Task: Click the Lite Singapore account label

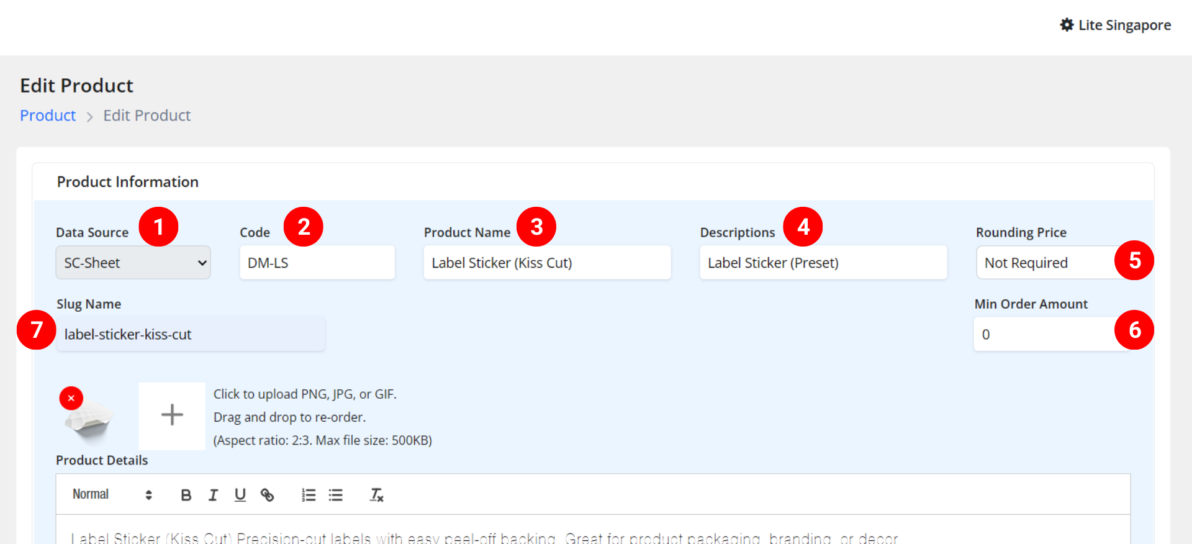Action: point(1124,25)
